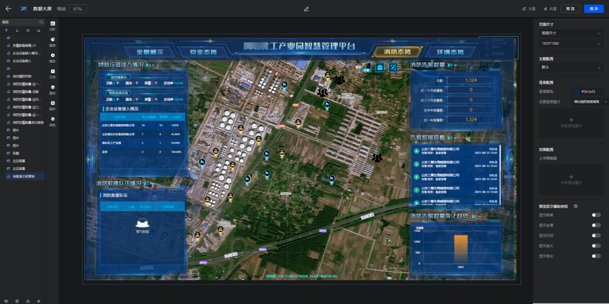
Task: Upload a cover thumbnail via plus box
Action: (571, 179)
